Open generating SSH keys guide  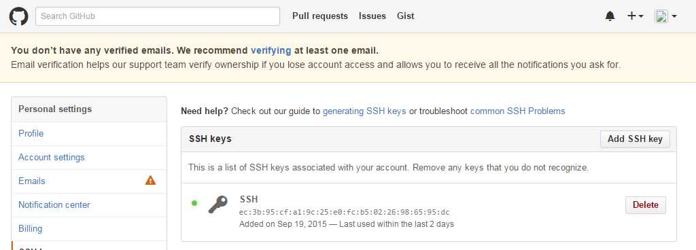(x=364, y=111)
